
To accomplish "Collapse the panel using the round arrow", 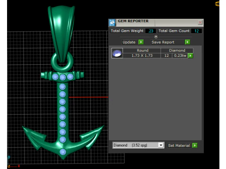I will coord(156,37).
